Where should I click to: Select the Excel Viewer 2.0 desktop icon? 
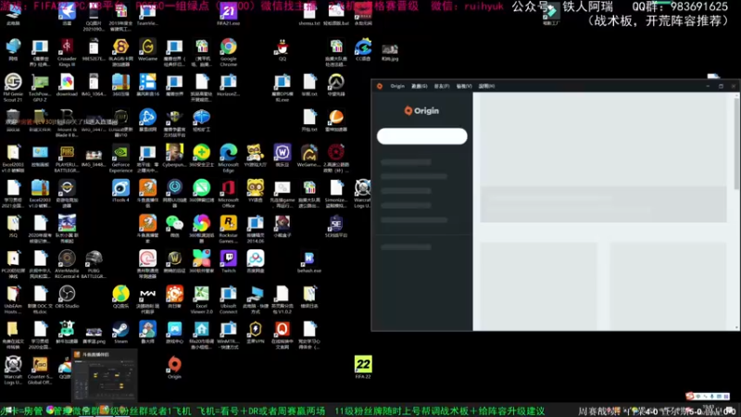point(201,299)
